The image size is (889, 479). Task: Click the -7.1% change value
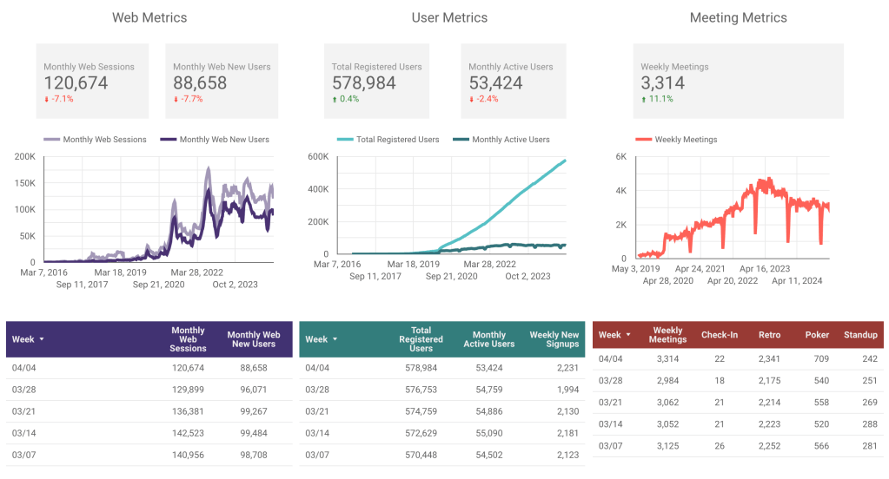point(63,99)
